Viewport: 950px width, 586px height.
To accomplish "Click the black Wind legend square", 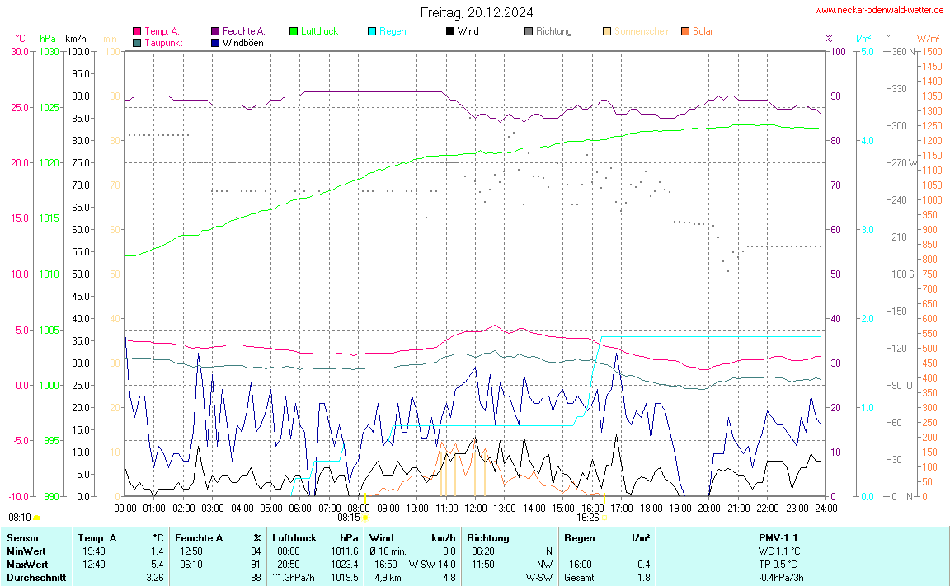I will (x=450, y=31).
